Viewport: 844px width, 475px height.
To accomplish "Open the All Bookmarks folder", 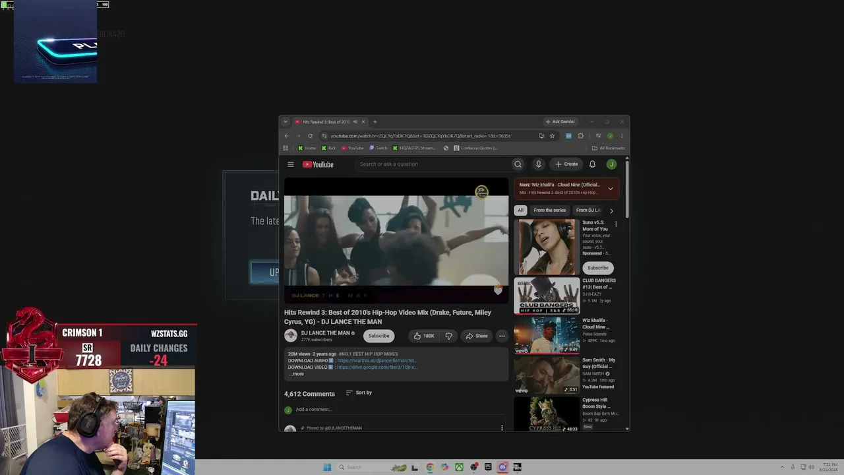I will pyautogui.click(x=608, y=148).
